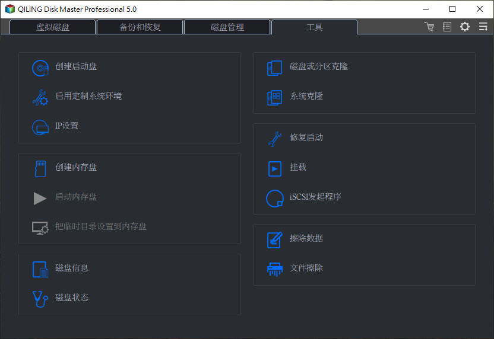494x339 pixels.
Task: Click 修复启动 label
Action: (x=306, y=137)
